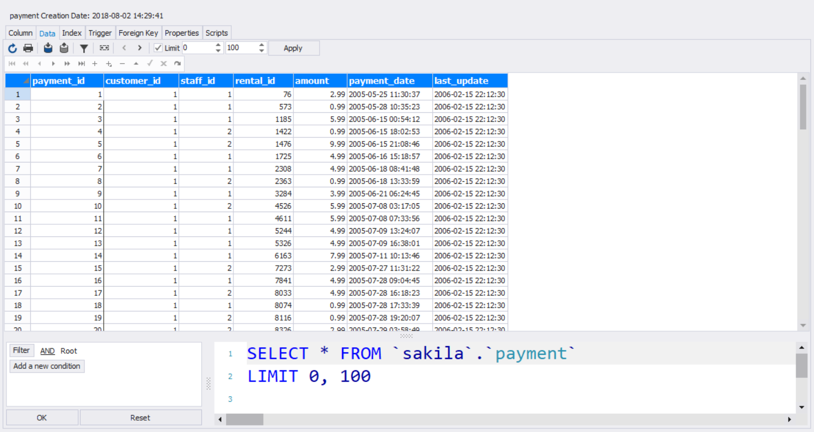The height and width of the screenshot is (432, 814).
Task: Click Add a new condition
Action: 47,366
